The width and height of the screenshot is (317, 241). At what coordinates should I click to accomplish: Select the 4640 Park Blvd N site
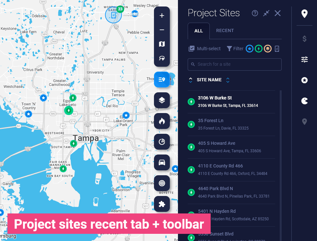231,192
